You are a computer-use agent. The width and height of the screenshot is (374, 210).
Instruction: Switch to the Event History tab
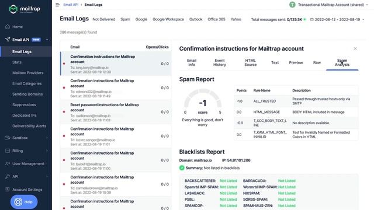220,62
